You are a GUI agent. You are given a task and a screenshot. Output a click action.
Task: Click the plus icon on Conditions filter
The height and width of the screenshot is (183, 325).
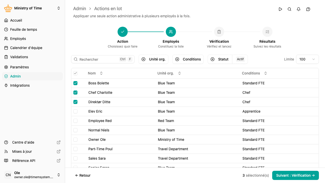(177, 59)
